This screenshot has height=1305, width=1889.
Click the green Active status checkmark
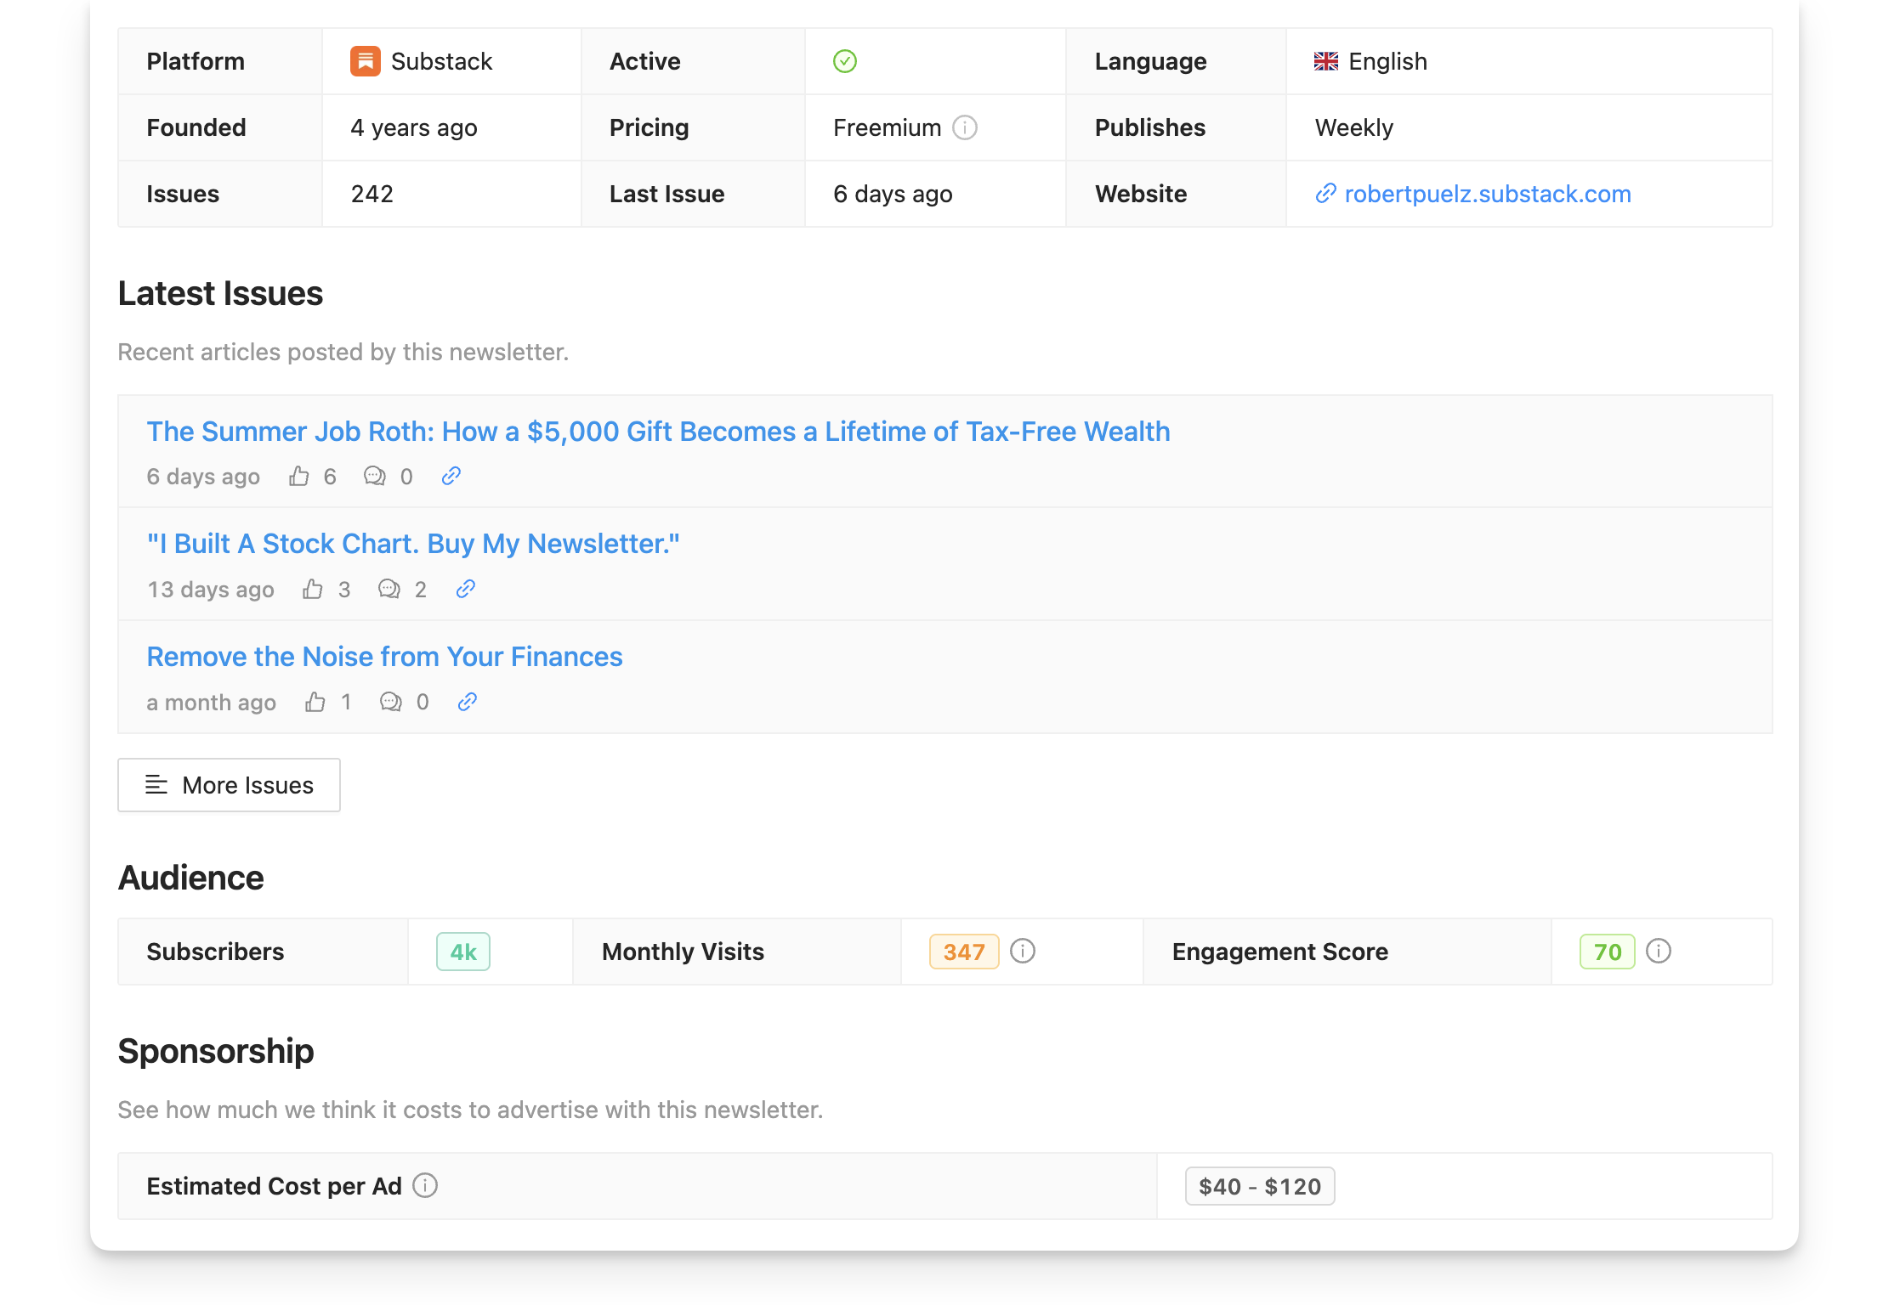844,60
